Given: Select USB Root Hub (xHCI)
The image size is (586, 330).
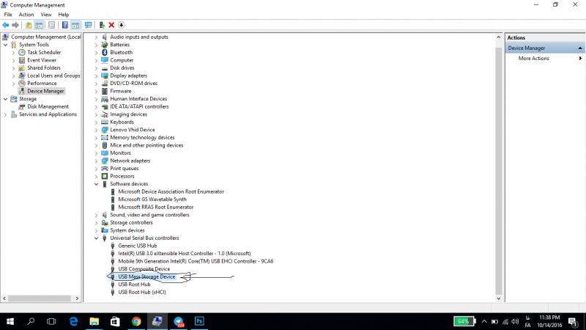Looking at the screenshot, I should [142, 292].
